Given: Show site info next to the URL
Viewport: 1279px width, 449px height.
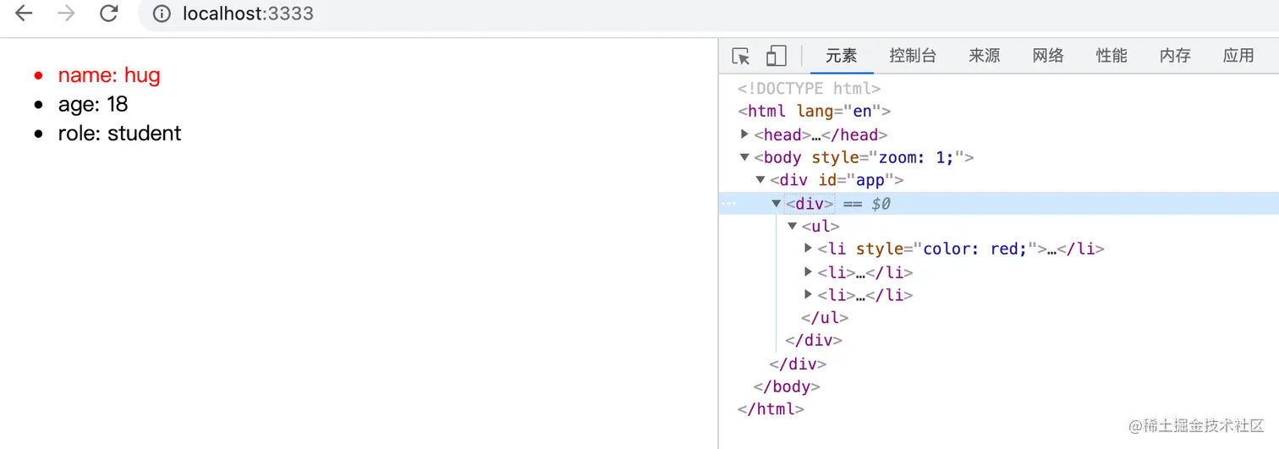Looking at the screenshot, I should (162, 14).
